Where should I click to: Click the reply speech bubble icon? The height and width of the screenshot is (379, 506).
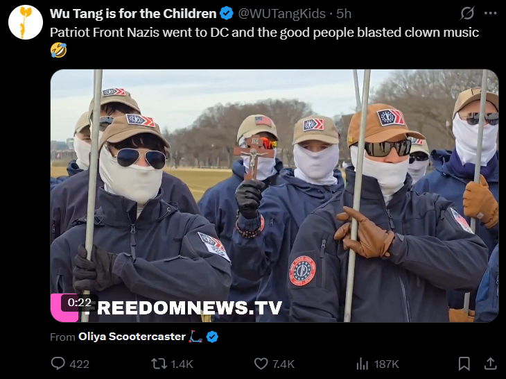click(58, 364)
